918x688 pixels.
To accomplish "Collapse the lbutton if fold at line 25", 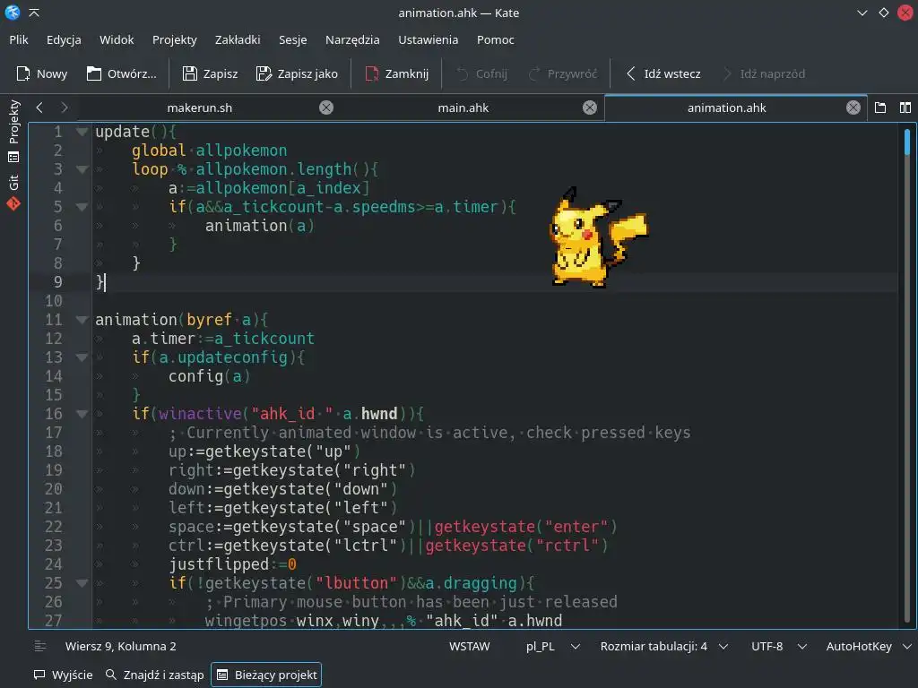I will (82, 583).
